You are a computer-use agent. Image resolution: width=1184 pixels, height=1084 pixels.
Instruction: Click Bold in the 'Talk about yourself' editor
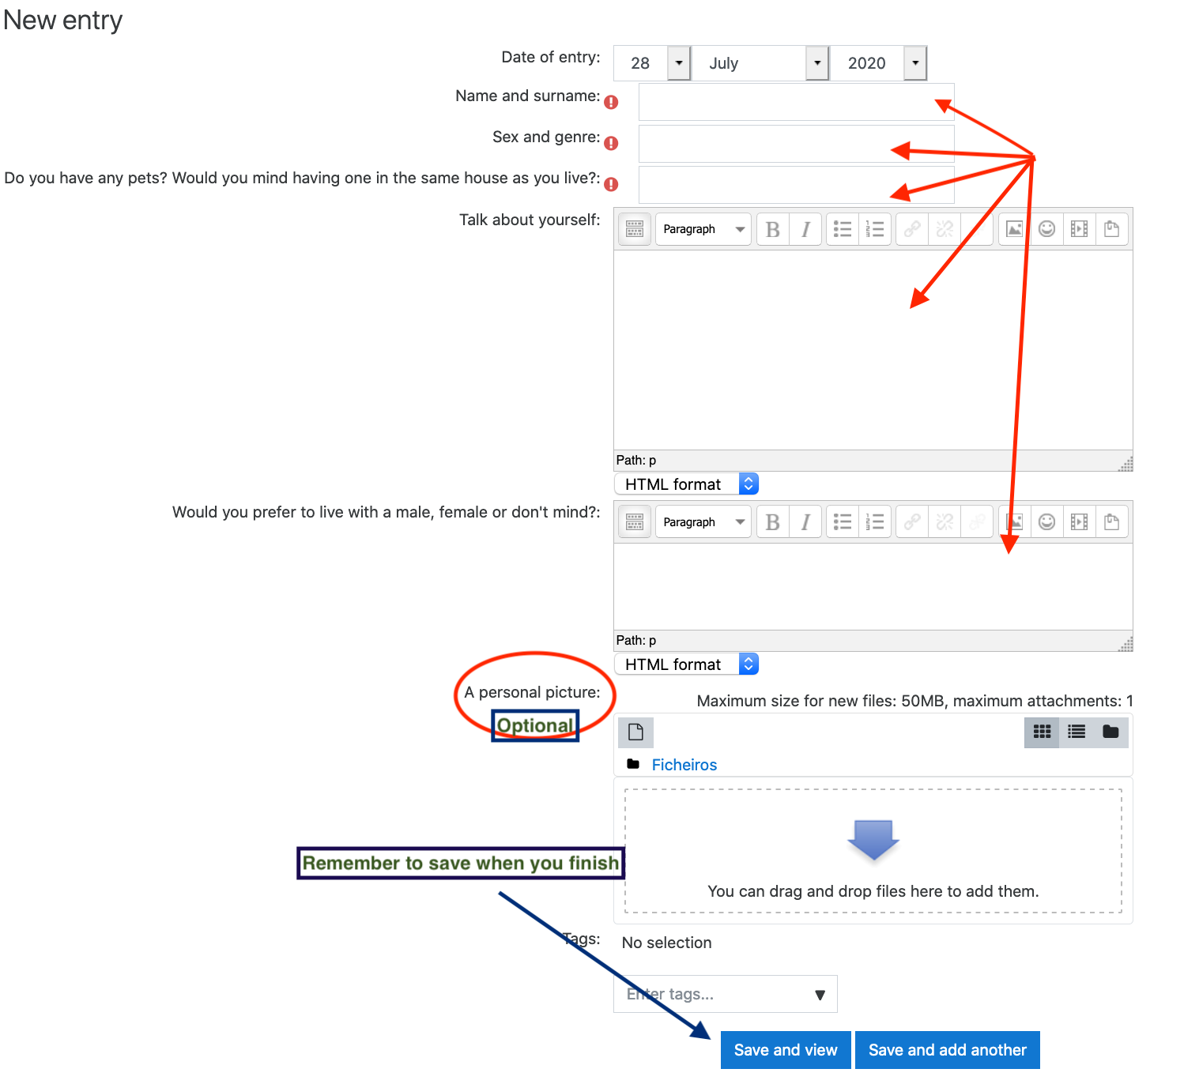click(x=772, y=229)
